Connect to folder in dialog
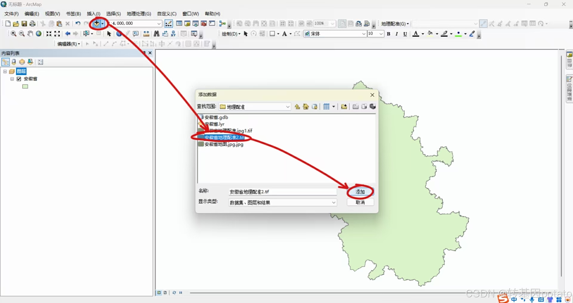The width and height of the screenshot is (573, 303). [x=344, y=107]
